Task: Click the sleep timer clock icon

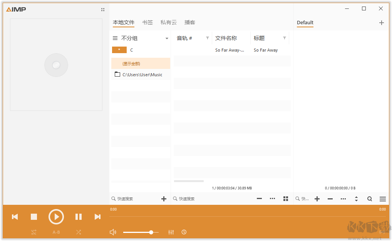Action: [x=184, y=232]
